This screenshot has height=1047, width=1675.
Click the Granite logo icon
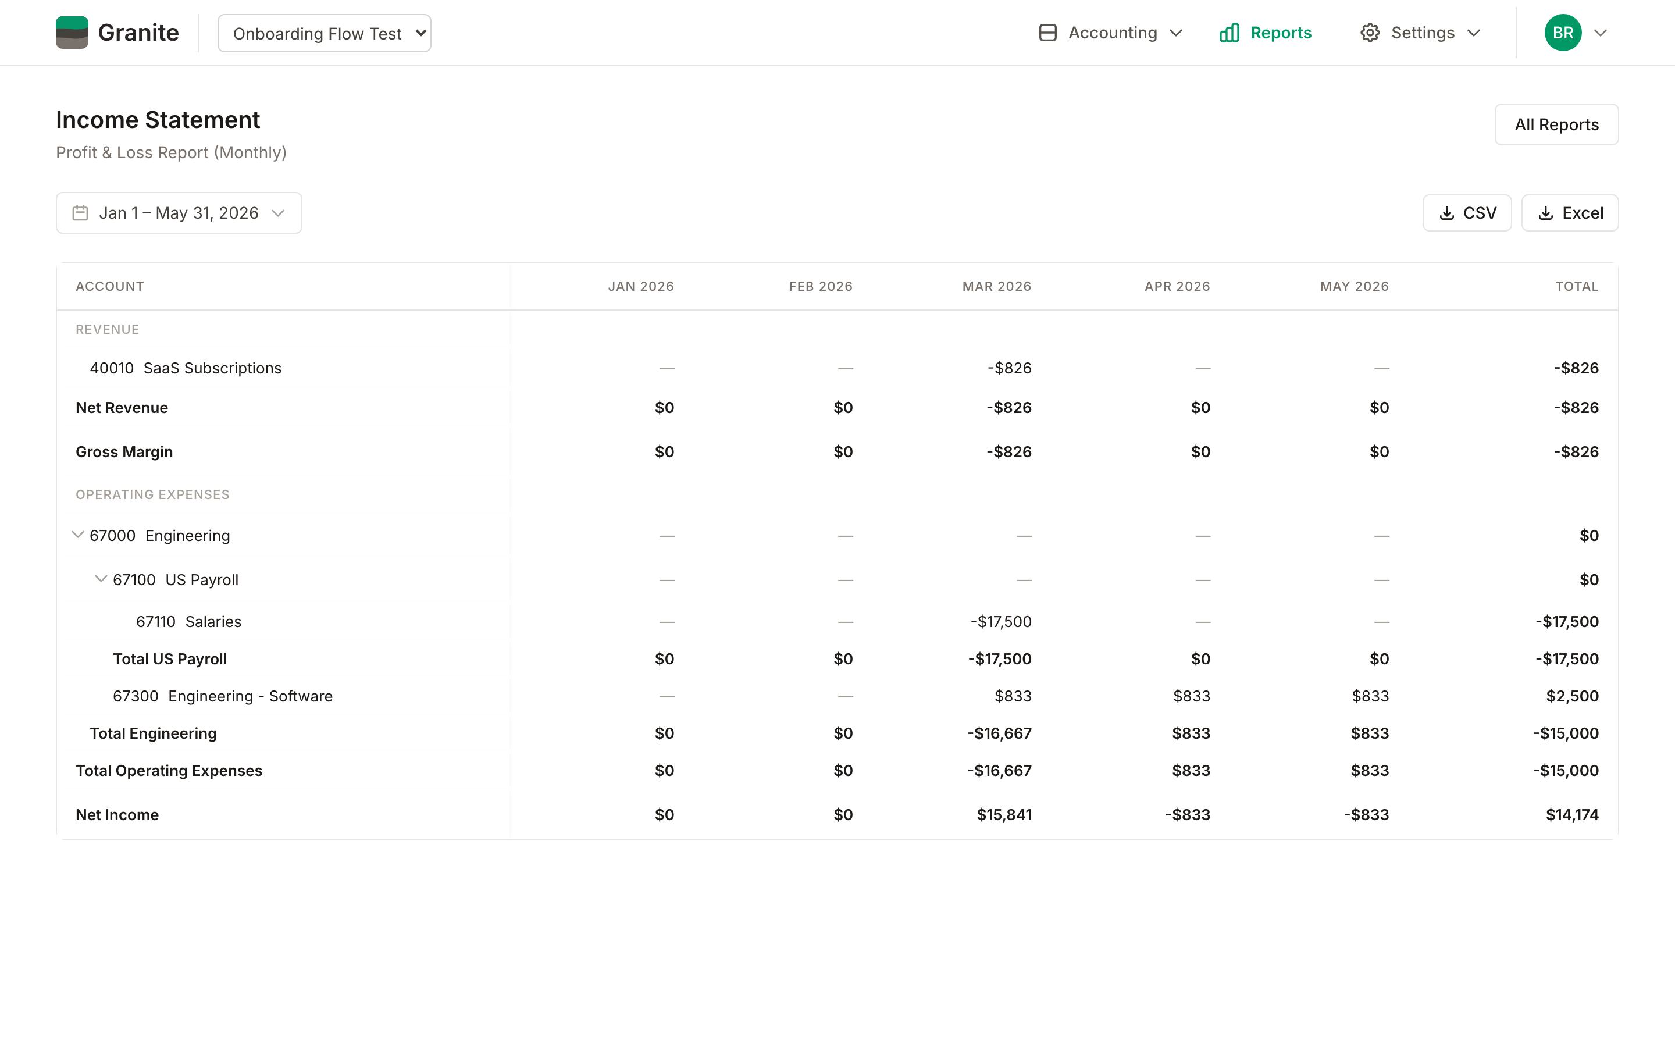[x=72, y=33]
